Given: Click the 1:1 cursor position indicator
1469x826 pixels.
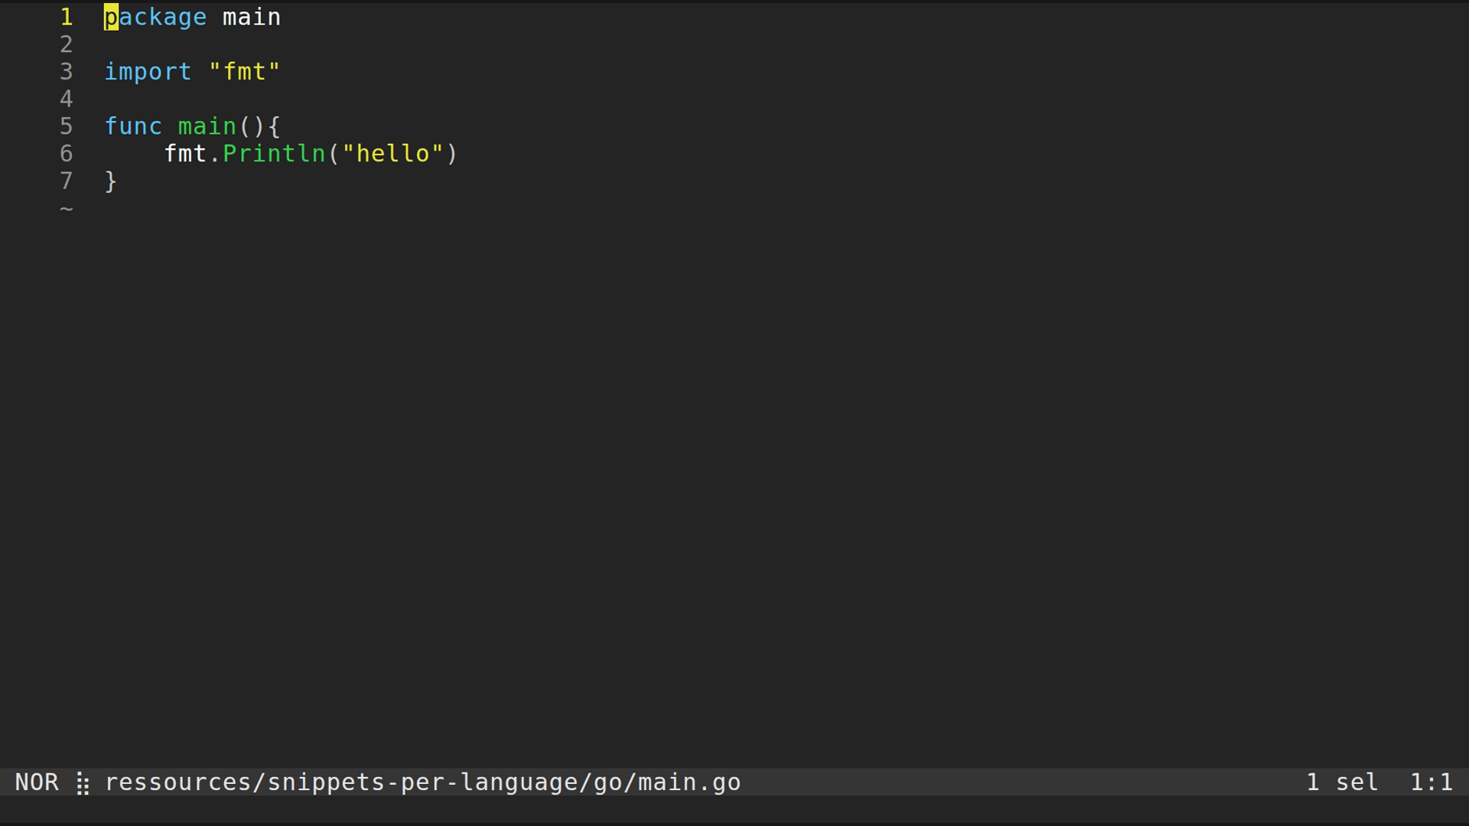Looking at the screenshot, I should pyautogui.click(x=1431, y=782).
